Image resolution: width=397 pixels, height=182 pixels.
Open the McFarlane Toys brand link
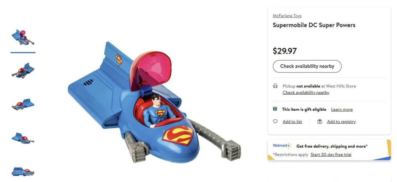(287, 16)
